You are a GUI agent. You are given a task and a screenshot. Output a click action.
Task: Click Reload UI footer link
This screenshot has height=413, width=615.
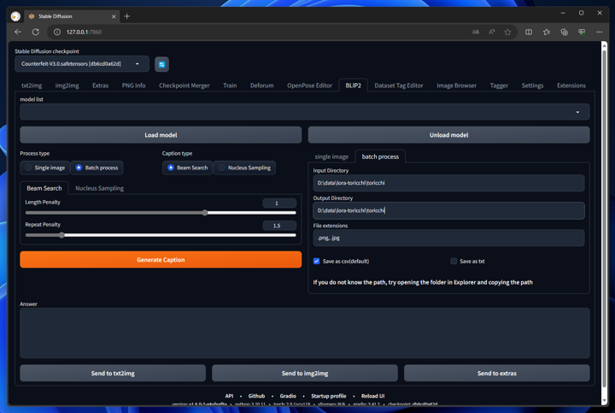(372, 396)
